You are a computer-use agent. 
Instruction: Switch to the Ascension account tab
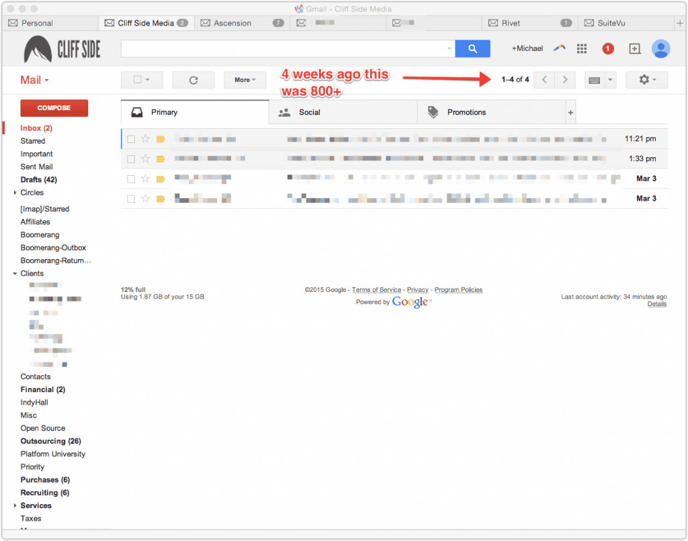point(242,23)
